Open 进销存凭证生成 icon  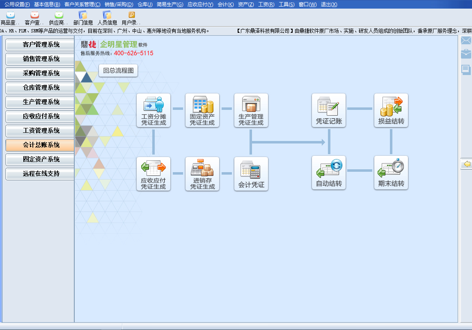click(x=202, y=173)
